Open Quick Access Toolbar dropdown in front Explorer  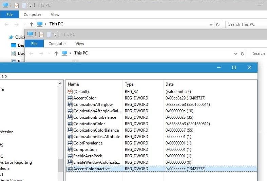55,35
